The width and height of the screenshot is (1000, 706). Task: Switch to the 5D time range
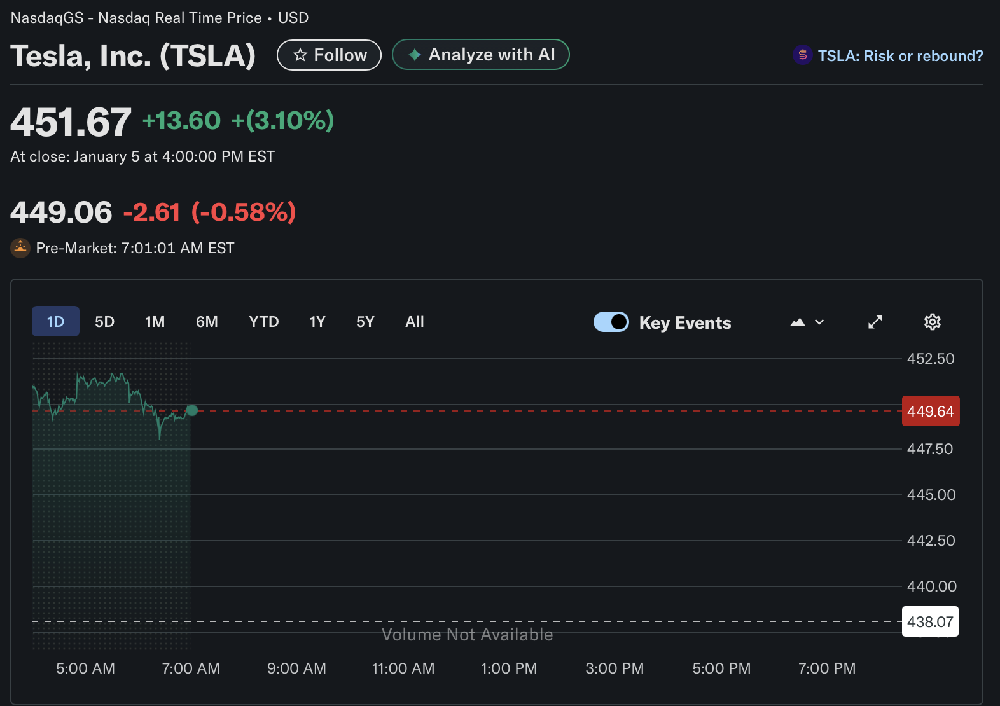pos(104,322)
